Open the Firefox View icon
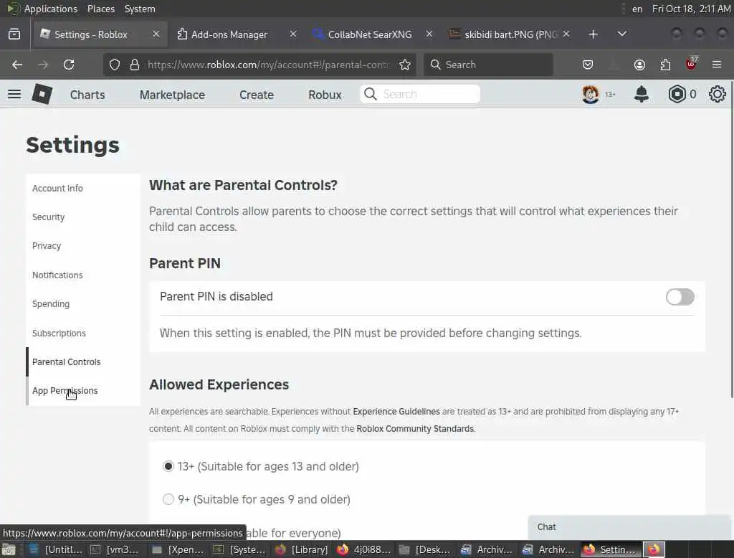The height and width of the screenshot is (558, 734). 14,34
